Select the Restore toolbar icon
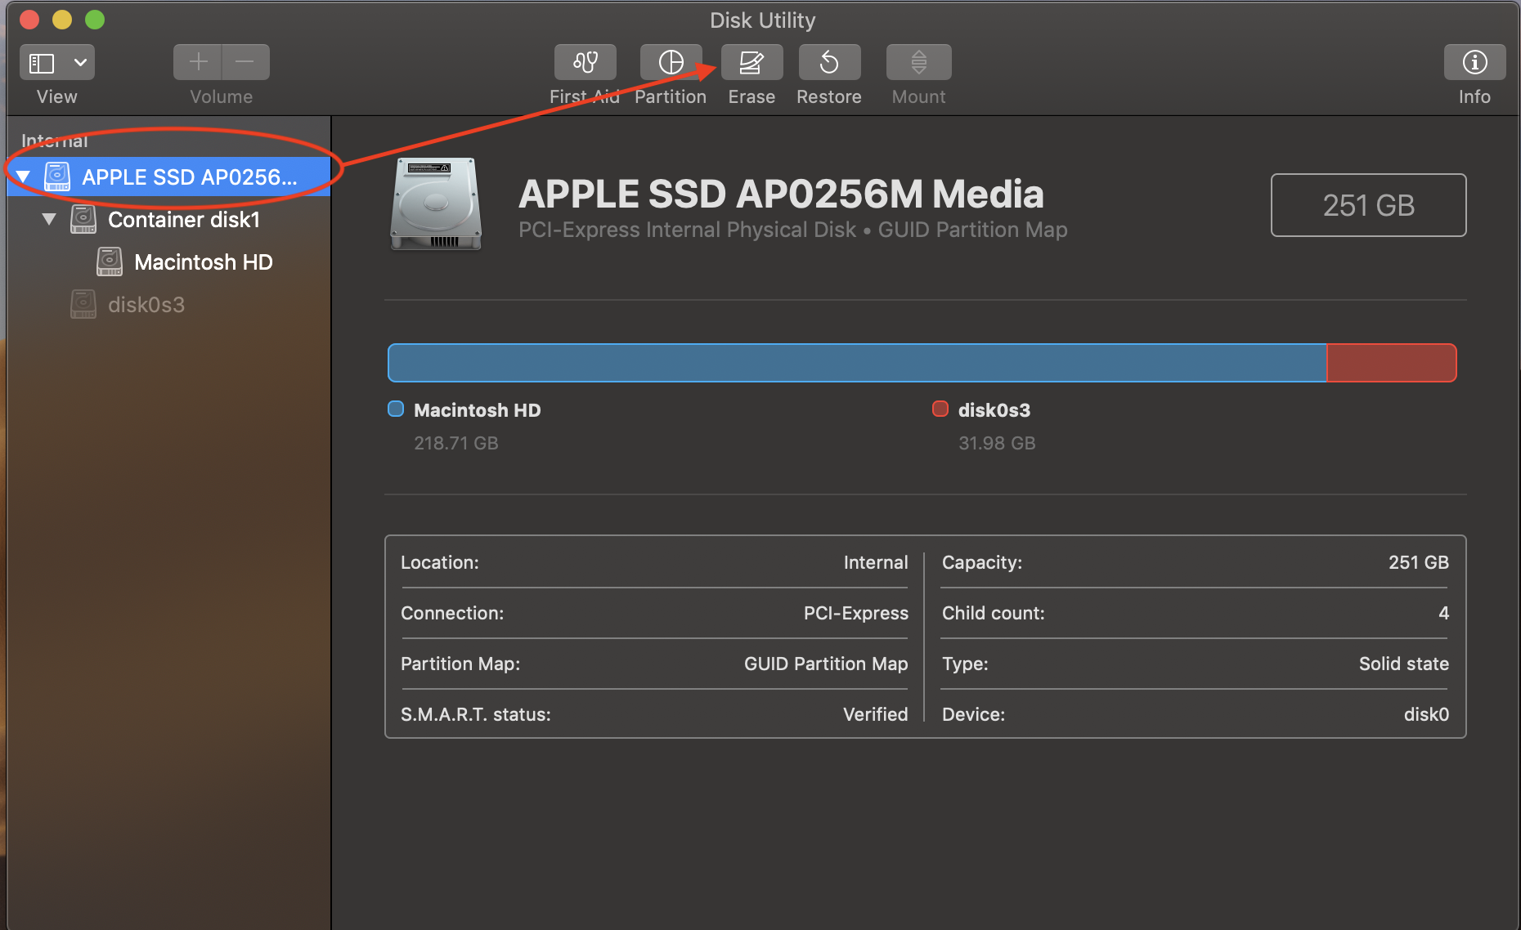The width and height of the screenshot is (1521, 930). click(829, 62)
